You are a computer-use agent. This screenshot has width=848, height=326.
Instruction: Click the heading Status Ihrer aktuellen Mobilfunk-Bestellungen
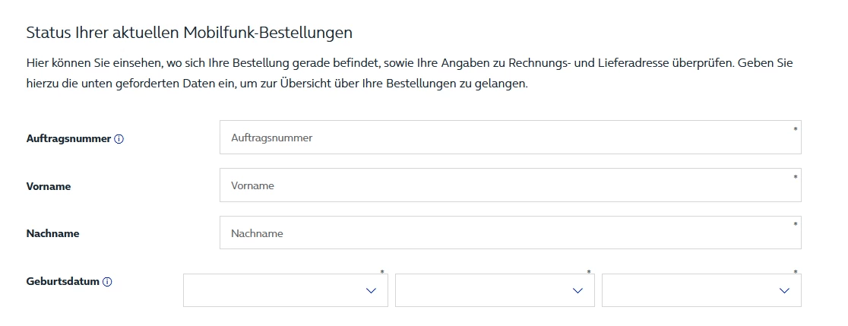189,33
